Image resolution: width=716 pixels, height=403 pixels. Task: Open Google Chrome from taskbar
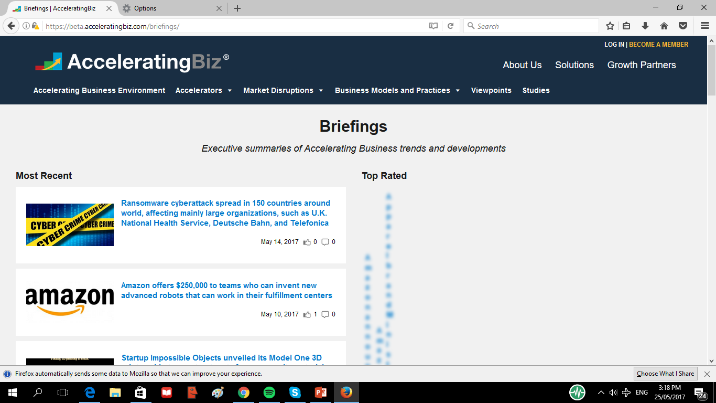tap(244, 392)
